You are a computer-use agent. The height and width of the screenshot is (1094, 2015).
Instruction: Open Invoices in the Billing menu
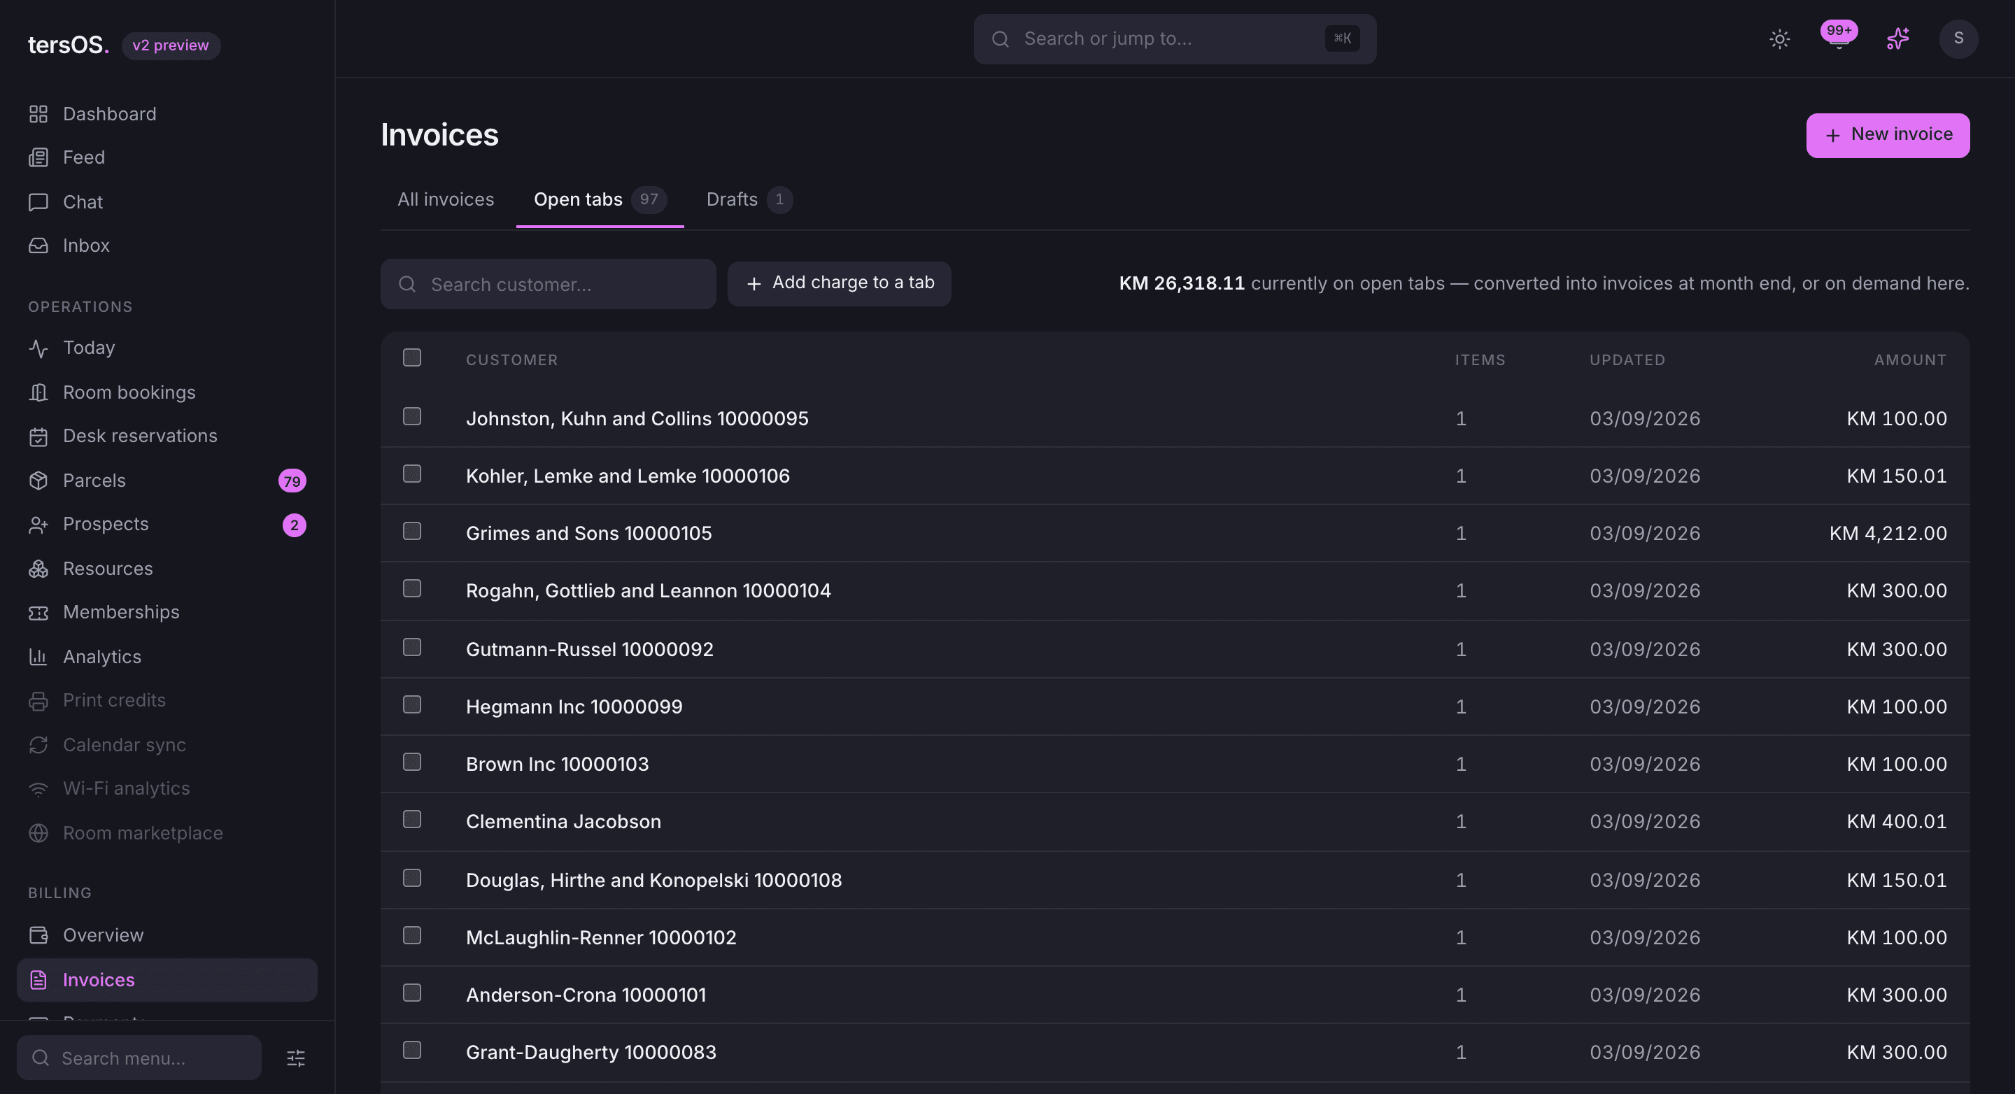(167, 981)
